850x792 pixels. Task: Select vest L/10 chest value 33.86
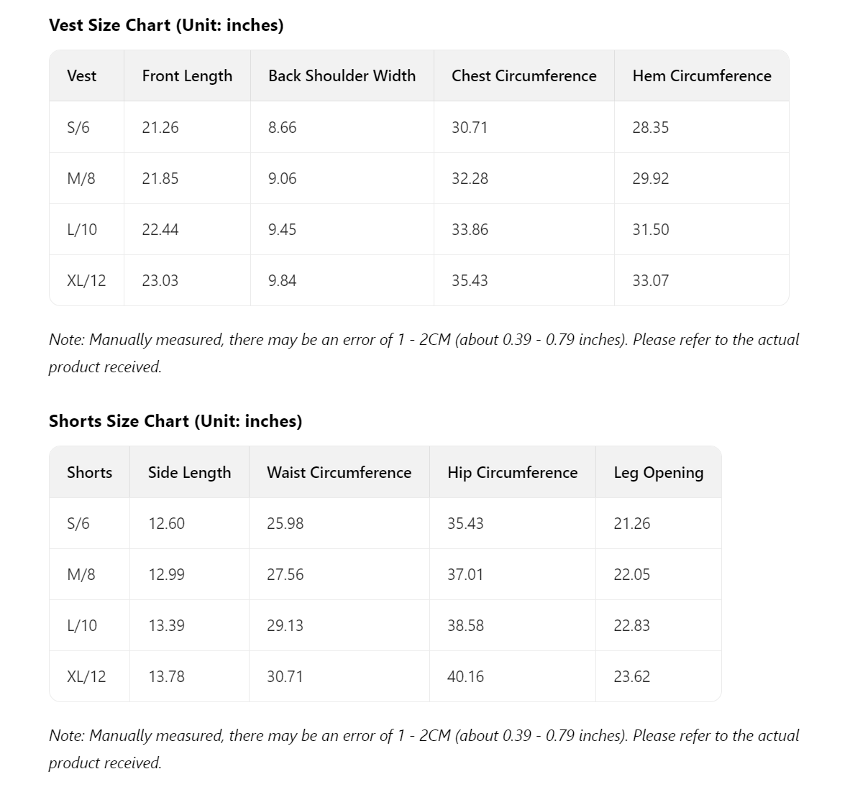(470, 229)
